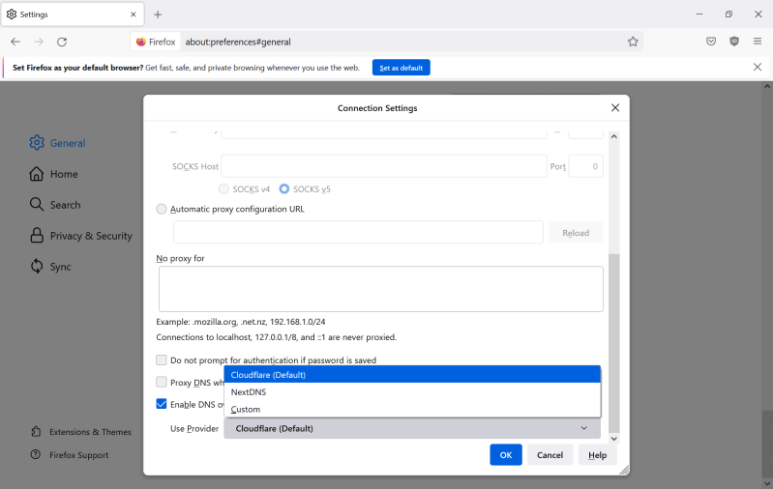Click the SOCKS Host input field
The image size is (773, 489).
tap(383, 166)
